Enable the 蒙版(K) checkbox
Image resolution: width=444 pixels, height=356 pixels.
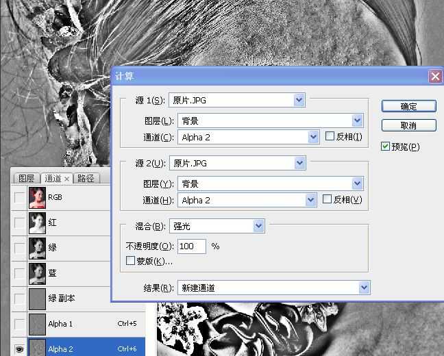[x=130, y=260]
